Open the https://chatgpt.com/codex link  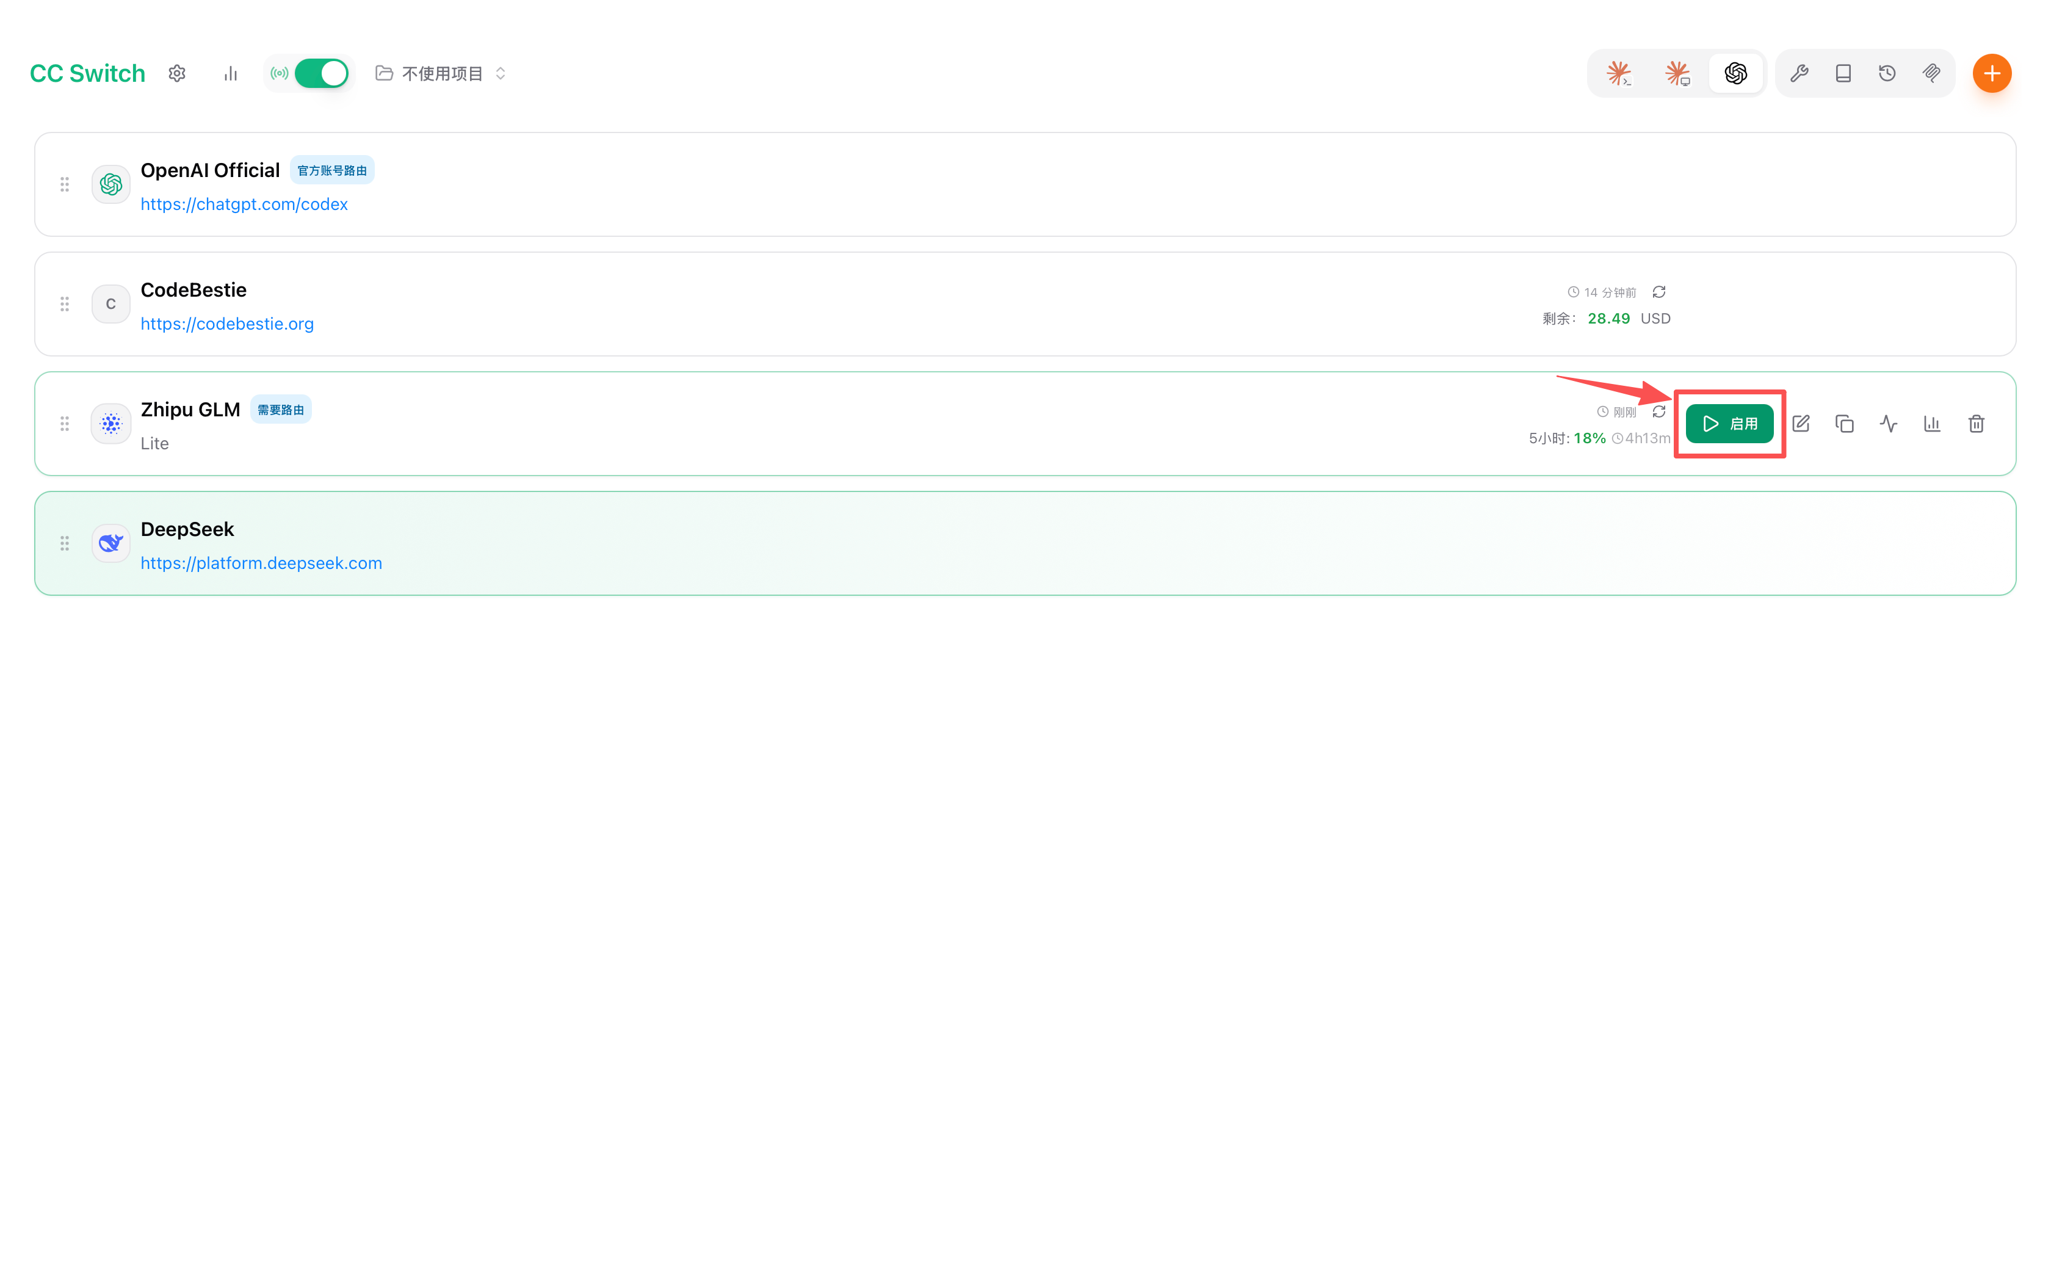coord(244,205)
